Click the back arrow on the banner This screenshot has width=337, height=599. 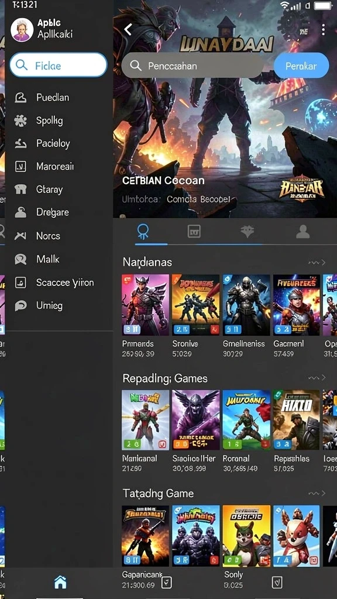click(x=128, y=29)
